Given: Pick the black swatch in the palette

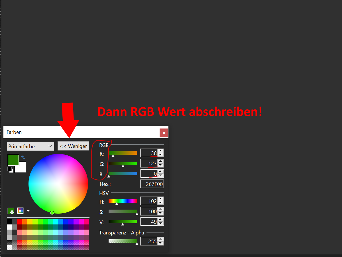Looking at the screenshot, I should (x=9, y=222).
